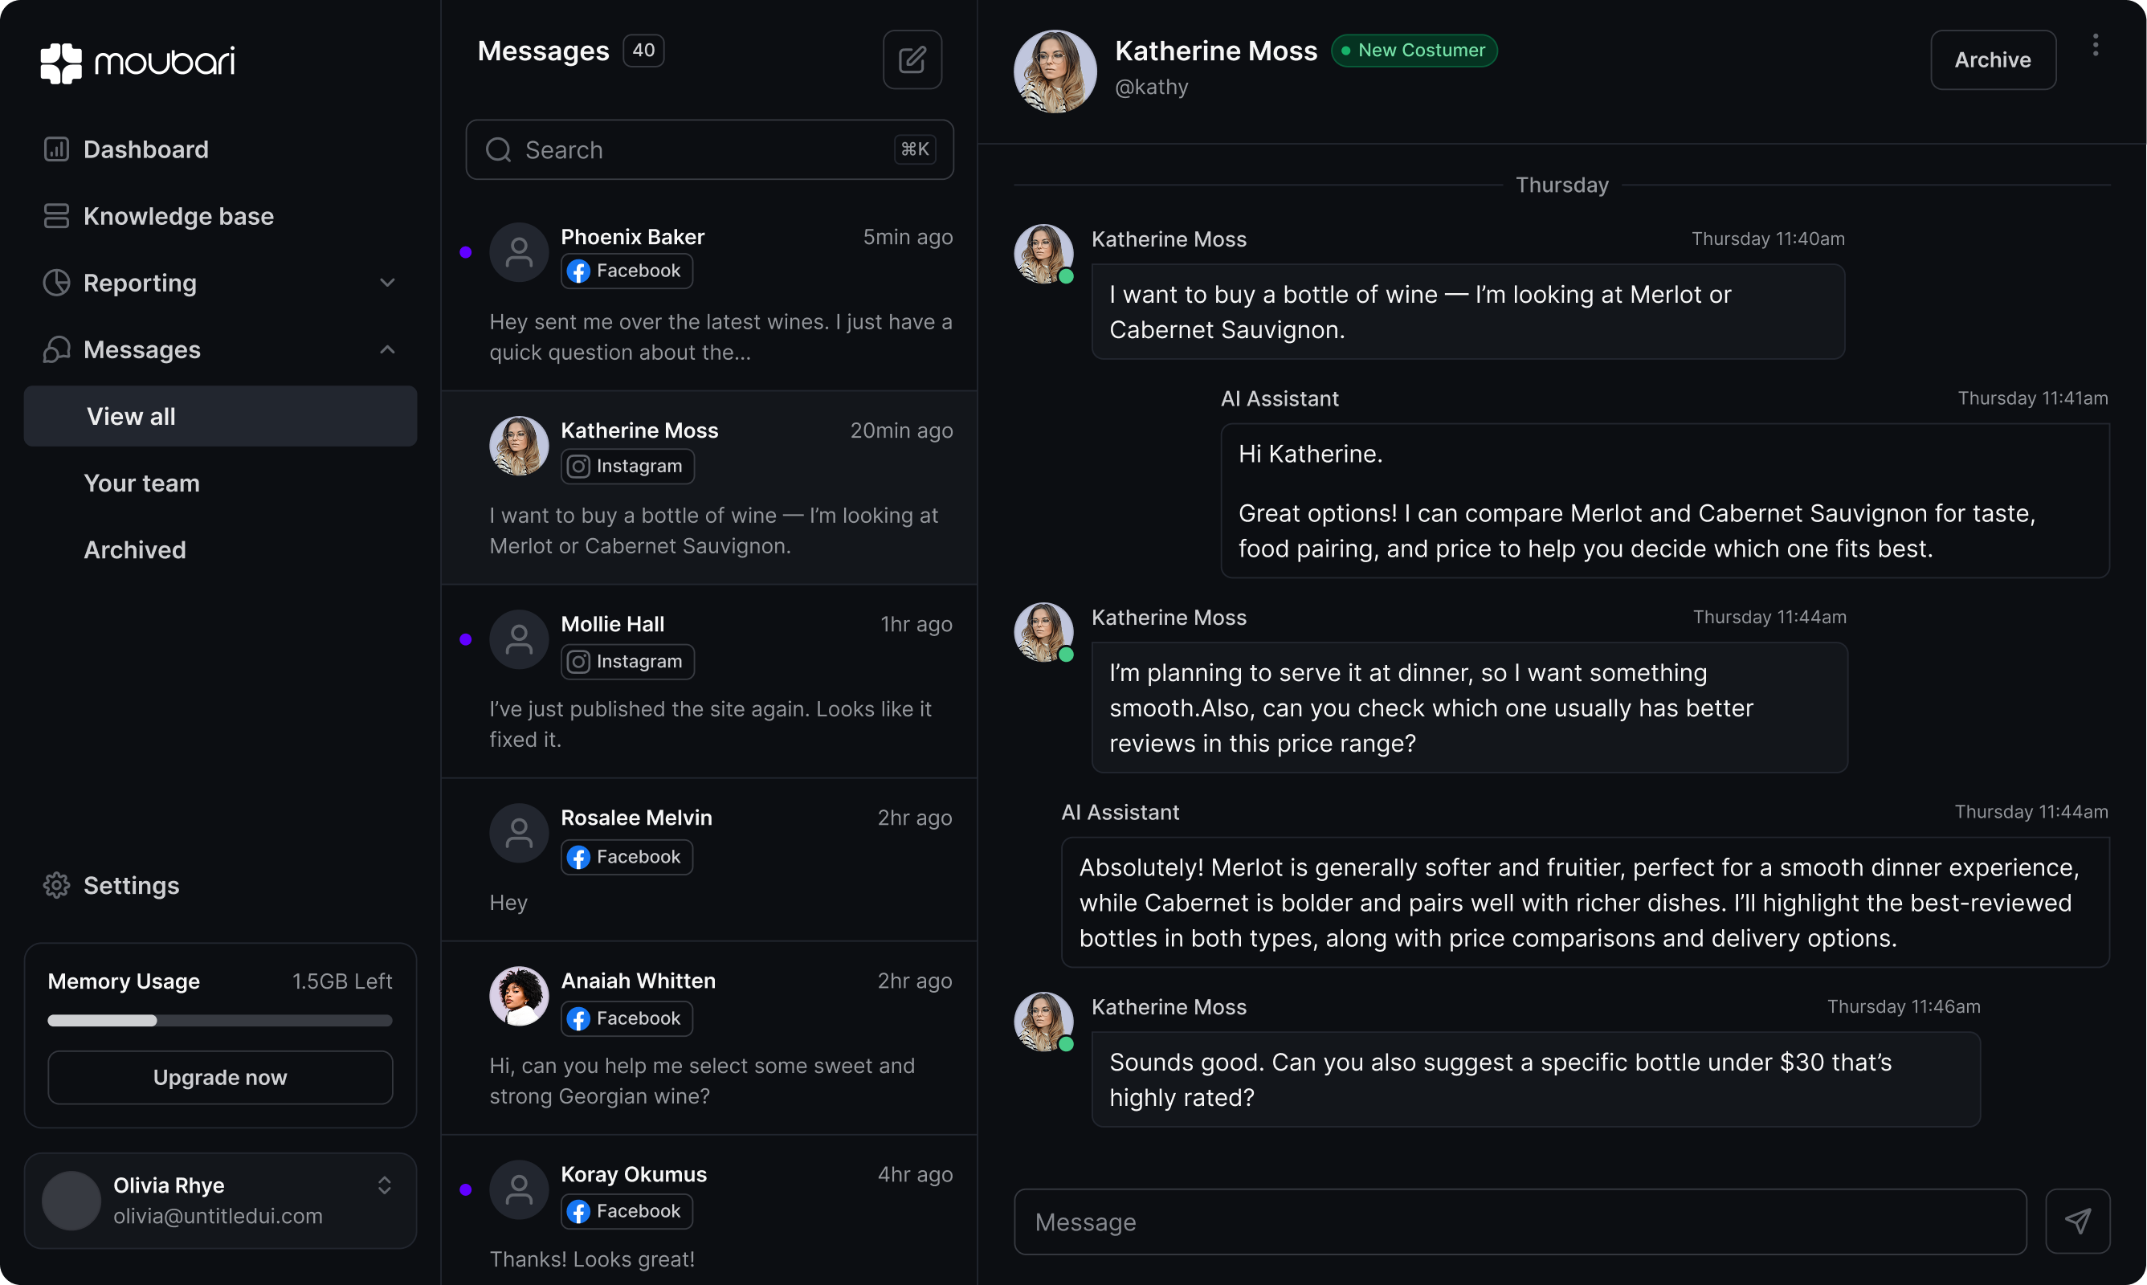Expand the Reporting submenu chevron
2147x1285 pixels.
387,284
